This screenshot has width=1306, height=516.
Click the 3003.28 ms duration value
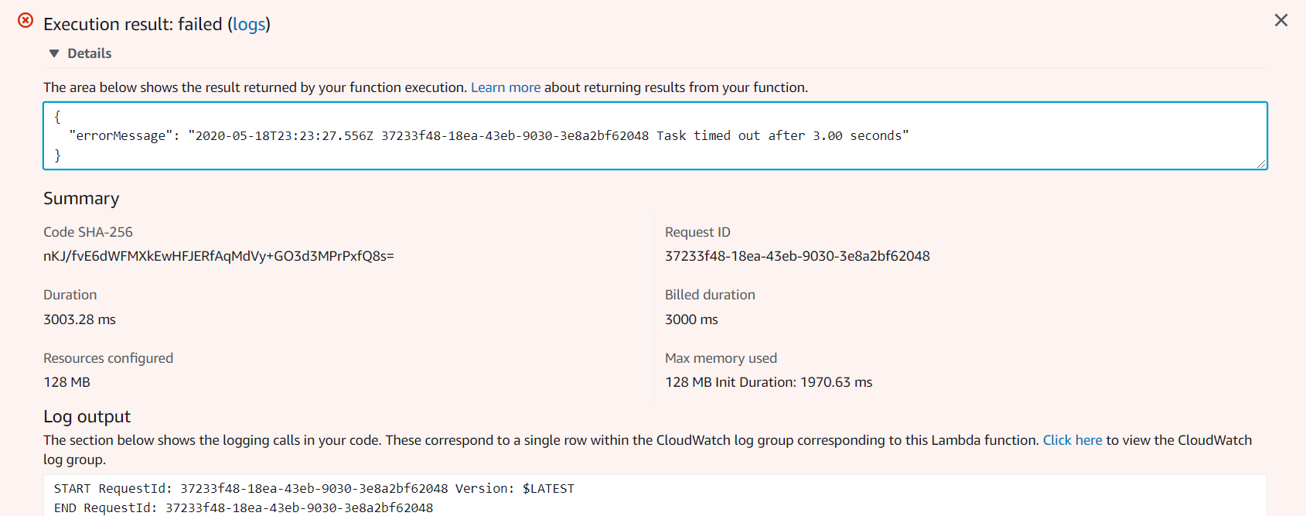[80, 320]
